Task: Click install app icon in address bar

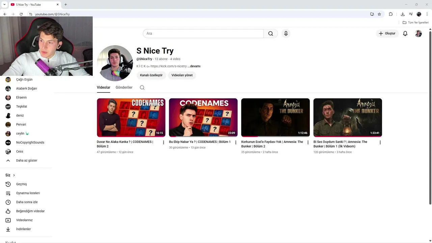Action: [372, 14]
